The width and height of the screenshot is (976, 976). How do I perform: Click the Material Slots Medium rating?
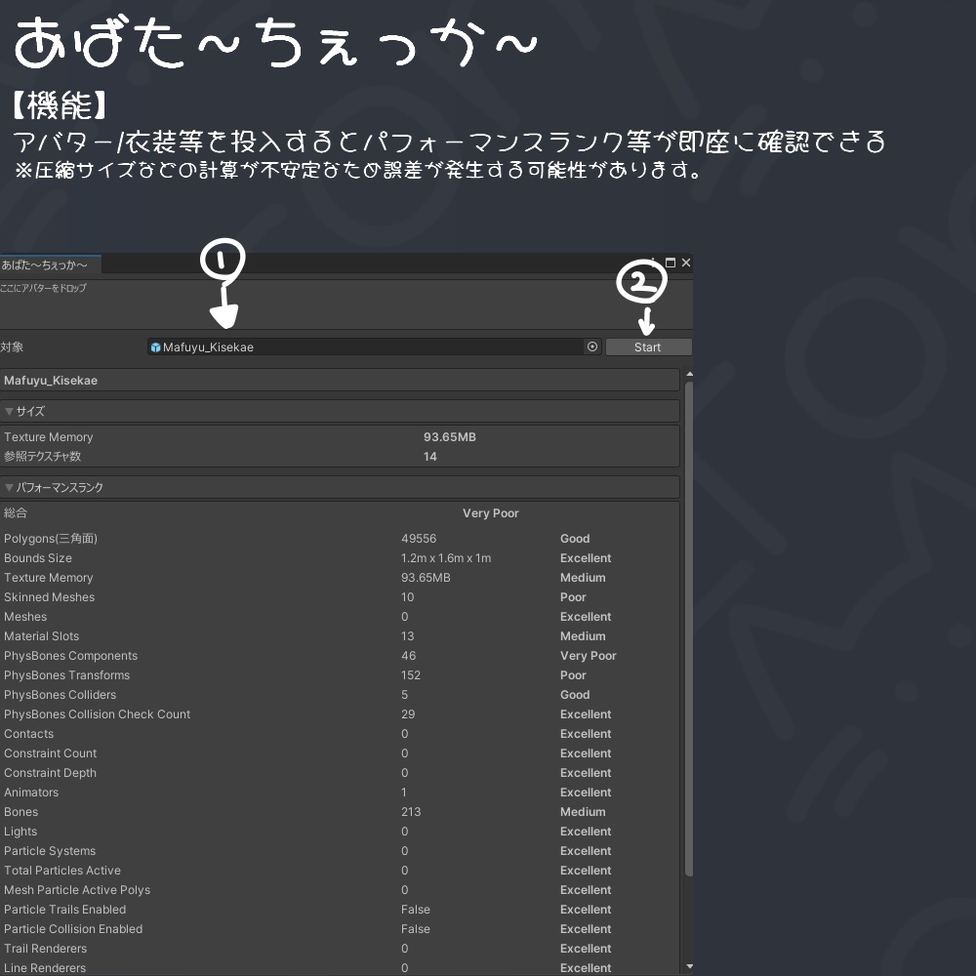point(583,635)
